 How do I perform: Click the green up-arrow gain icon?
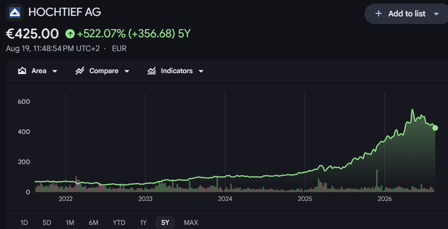(x=70, y=34)
